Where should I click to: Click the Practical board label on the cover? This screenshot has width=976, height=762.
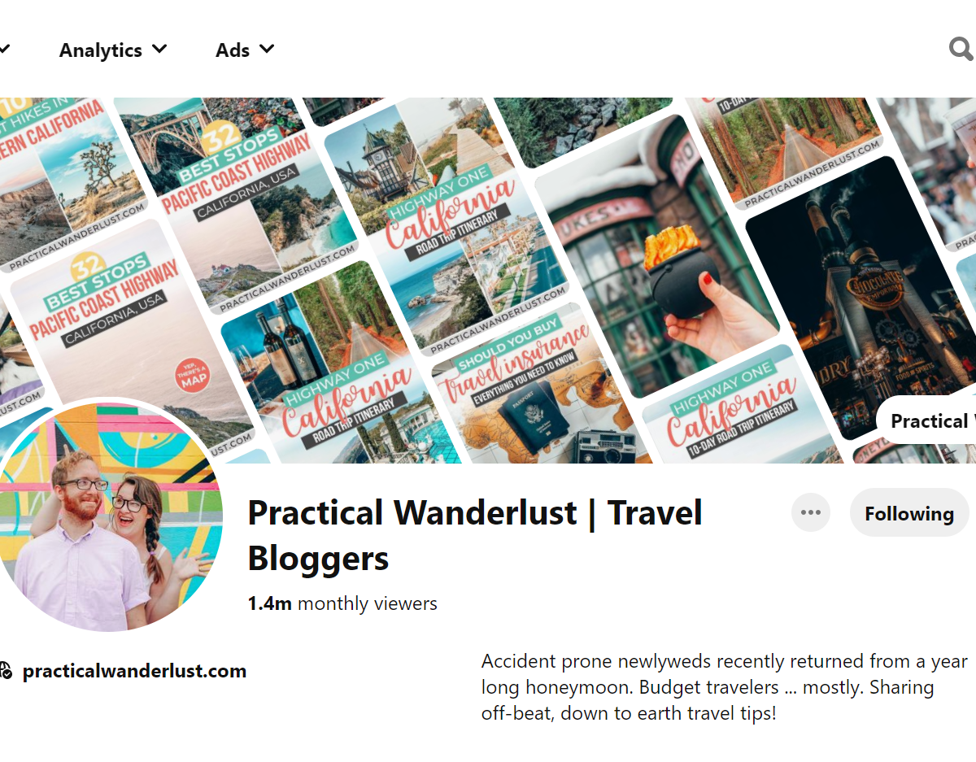pyautogui.click(x=929, y=420)
